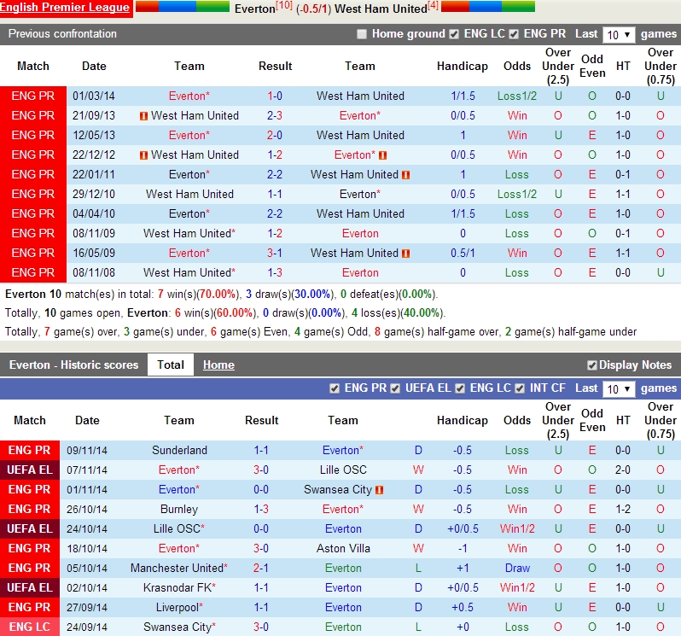Uncheck ENG LC in Previous confrontation
Viewport: 681px width, 636px height.
click(454, 34)
